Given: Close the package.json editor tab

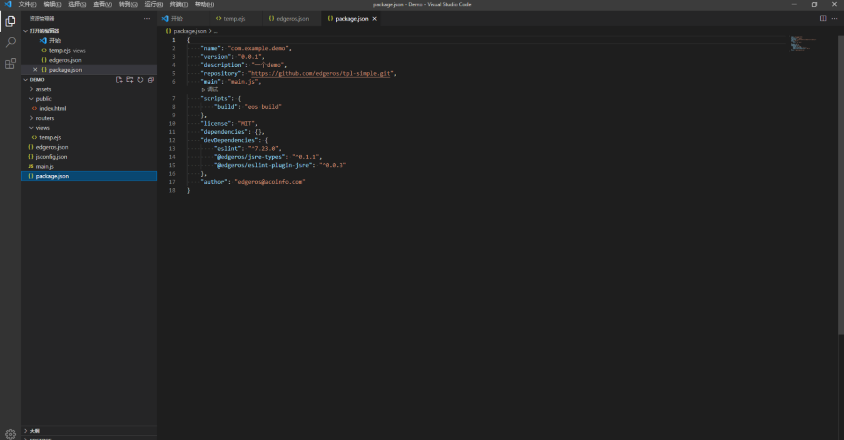Looking at the screenshot, I should (375, 19).
